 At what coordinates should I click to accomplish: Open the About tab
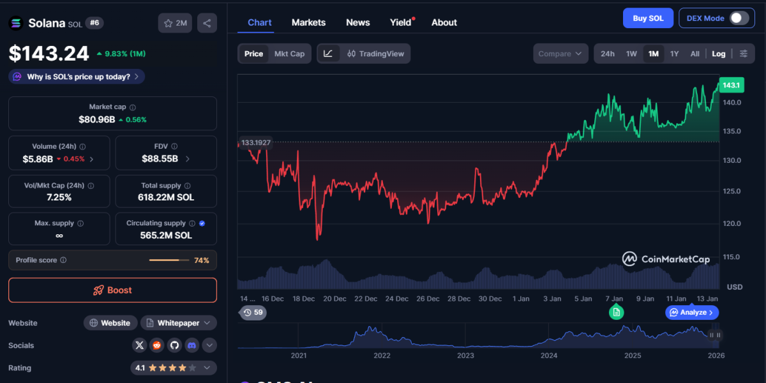tap(444, 22)
